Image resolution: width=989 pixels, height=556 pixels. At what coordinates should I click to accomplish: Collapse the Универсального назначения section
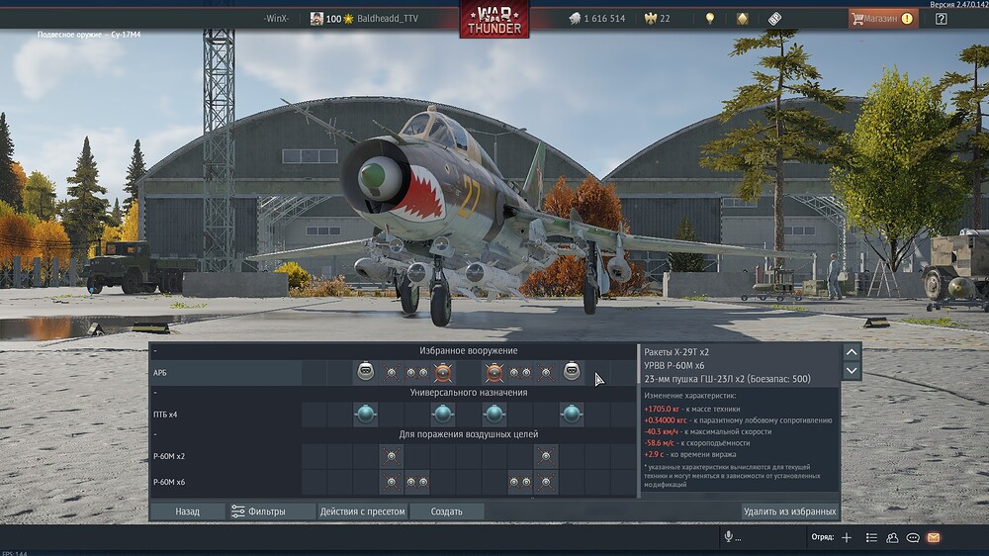pos(155,392)
